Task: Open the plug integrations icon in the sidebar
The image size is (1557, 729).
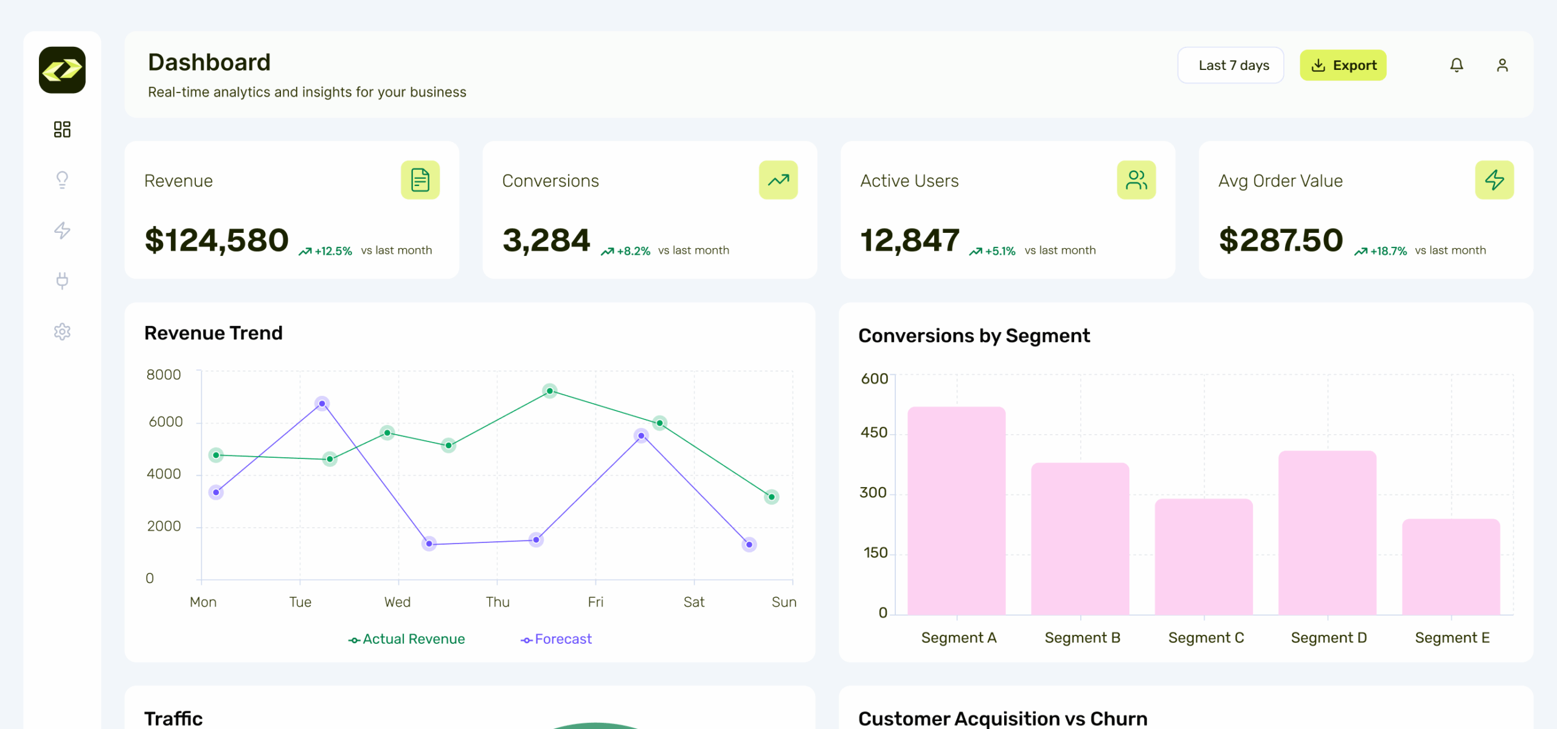Action: (x=62, y=280)
